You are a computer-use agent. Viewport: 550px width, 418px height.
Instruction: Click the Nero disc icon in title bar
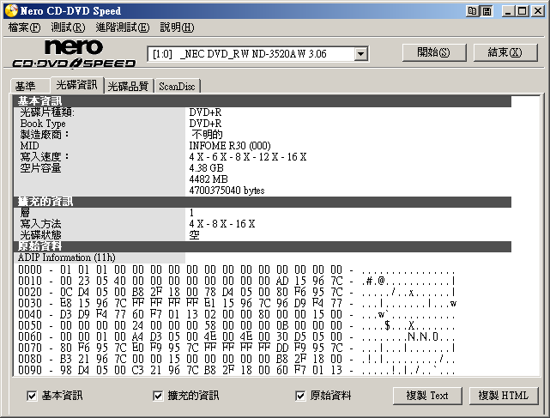click(x=11, y=10)
